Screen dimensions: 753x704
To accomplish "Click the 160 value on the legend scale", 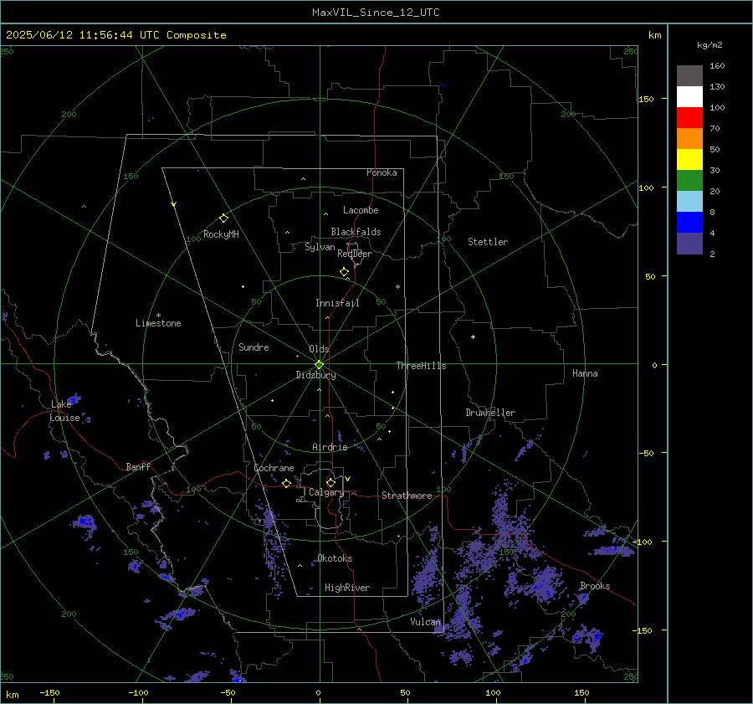I will pyautogui.click(x=717, y=66).
